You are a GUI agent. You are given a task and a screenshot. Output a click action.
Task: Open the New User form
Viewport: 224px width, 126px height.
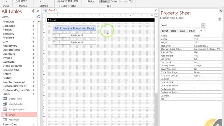coord(14,120)
